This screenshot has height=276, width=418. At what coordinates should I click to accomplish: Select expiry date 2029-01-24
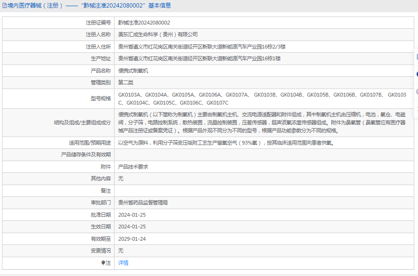click(132, 239)
